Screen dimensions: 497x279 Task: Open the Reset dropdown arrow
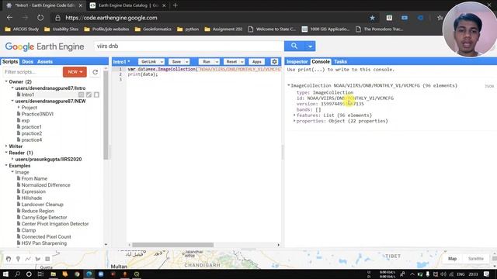coord(242,62)
